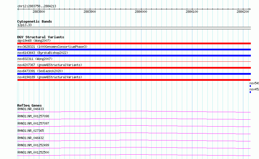
Task: Click the 2883800 ruler position label
Action: pos(39,12)
